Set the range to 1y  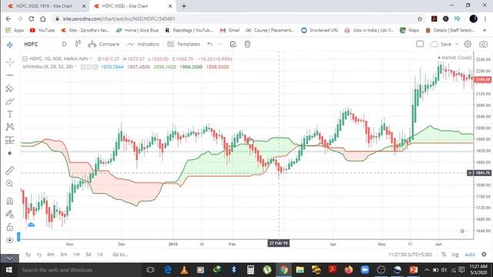(39, 255)
